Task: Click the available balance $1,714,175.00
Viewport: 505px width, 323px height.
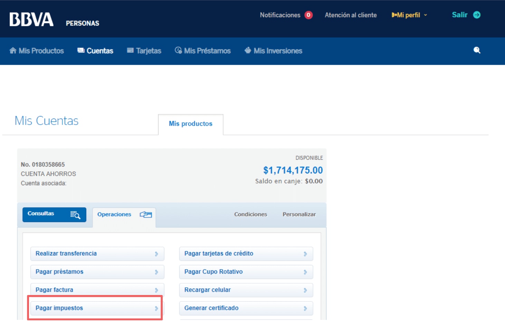Action: point(293,170)
